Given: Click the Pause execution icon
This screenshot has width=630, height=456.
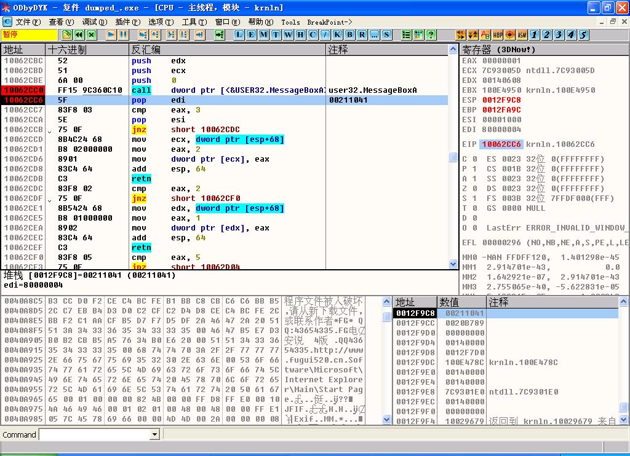Looking at the screenshot, I should (x=123, y=35).
